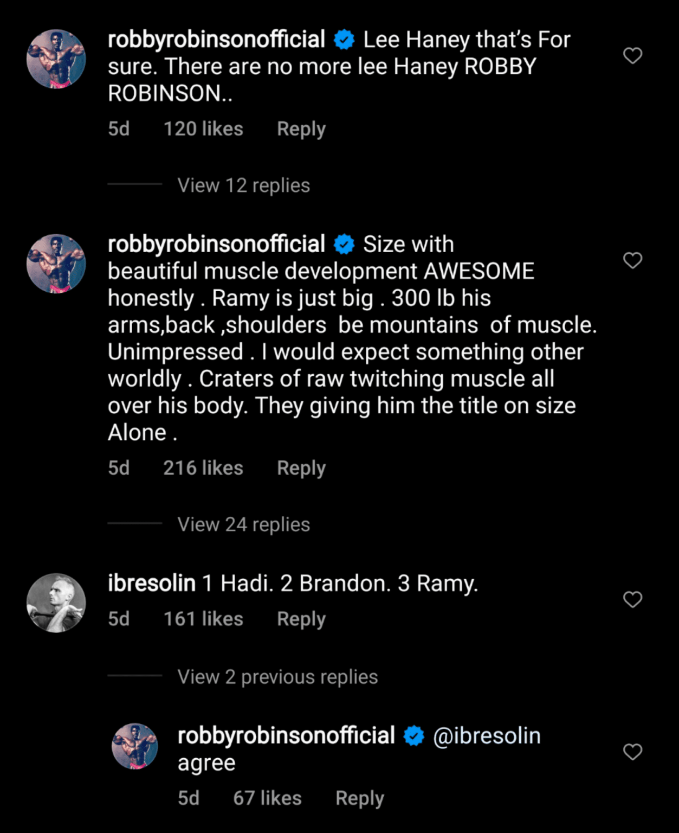The height and width of the screenshot is (833, 679).
Task: Open ibresolin's profile picture
Action: pyautogui.click(x=56, y=603)
